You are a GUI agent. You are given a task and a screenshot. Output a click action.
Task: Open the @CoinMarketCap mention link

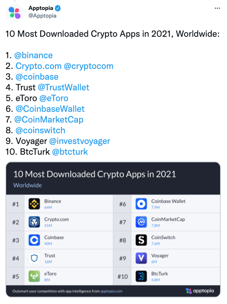49,119
